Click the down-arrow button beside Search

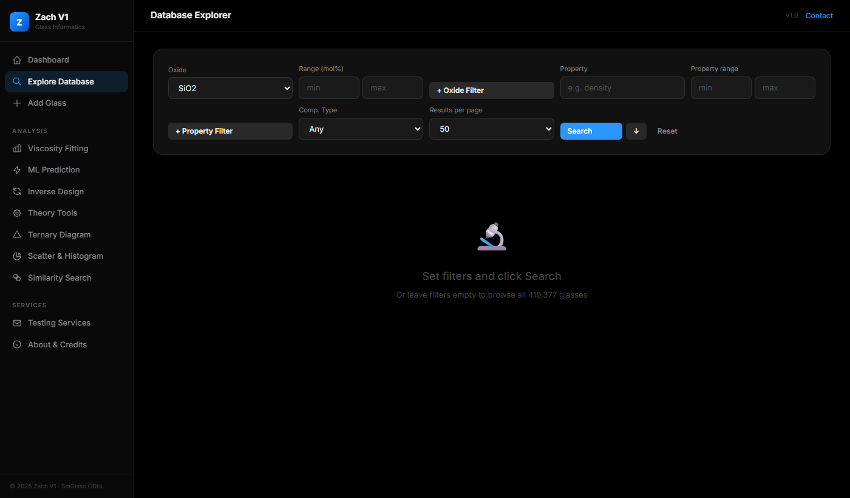click(636, 131)
